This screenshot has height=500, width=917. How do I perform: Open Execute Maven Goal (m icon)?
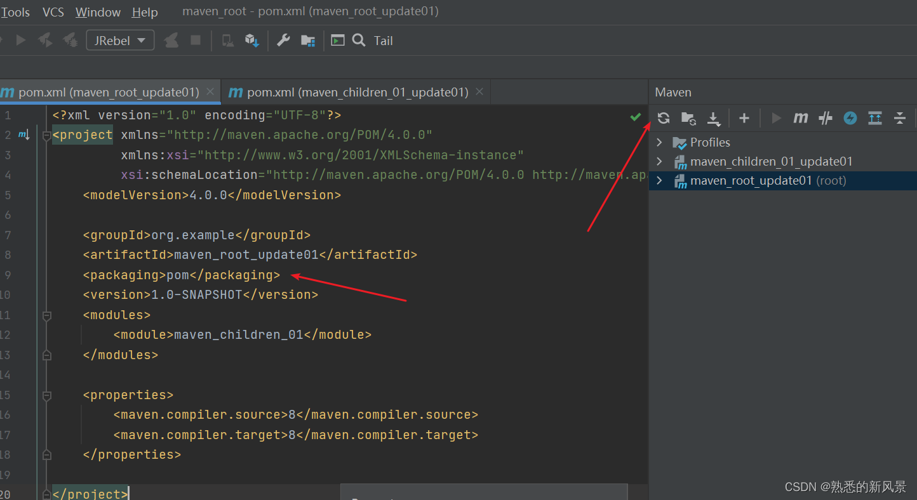click(801, 118)
